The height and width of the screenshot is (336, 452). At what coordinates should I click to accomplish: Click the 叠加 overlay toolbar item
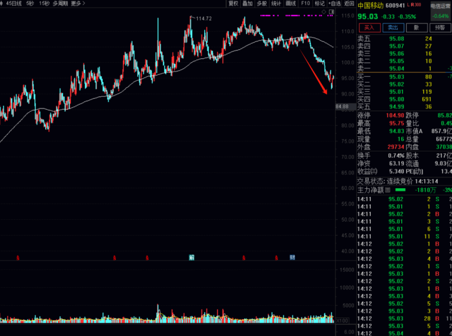click(248, 3)
